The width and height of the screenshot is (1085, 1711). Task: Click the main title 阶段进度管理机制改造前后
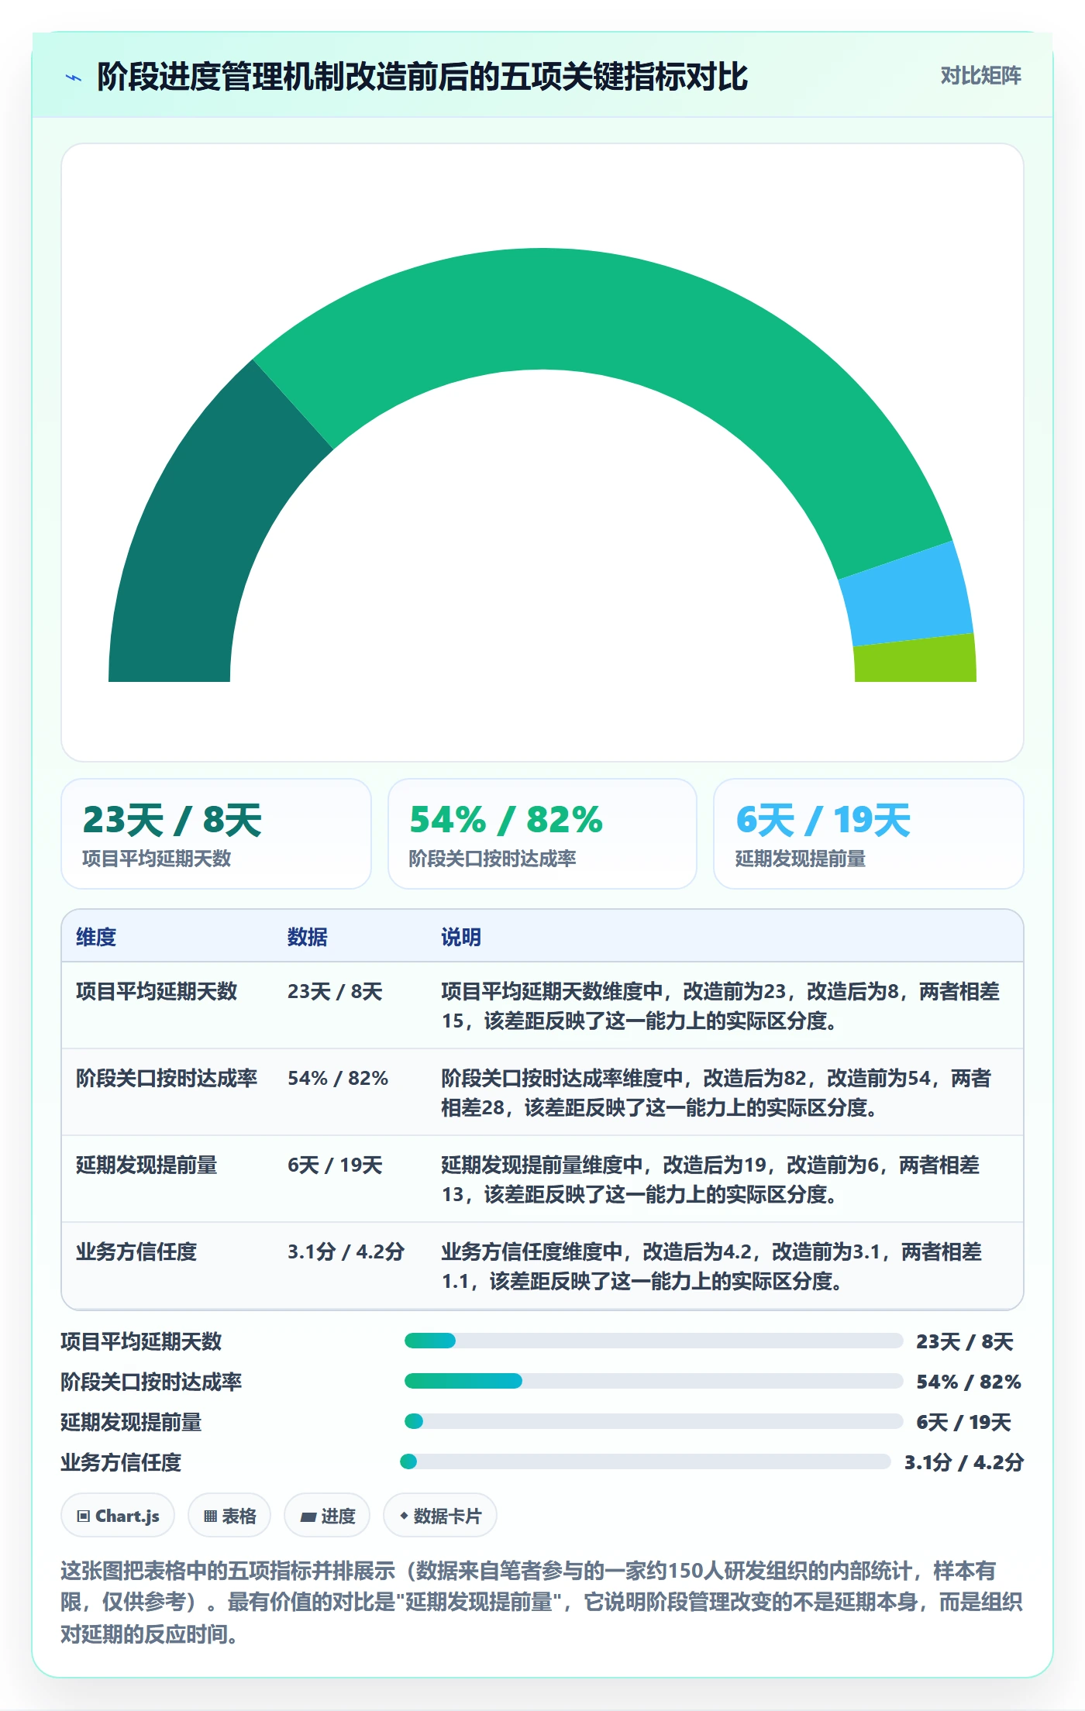point(422,77)
